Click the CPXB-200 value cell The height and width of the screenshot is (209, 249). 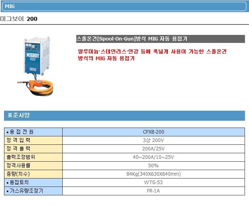[x=153, y=132]
